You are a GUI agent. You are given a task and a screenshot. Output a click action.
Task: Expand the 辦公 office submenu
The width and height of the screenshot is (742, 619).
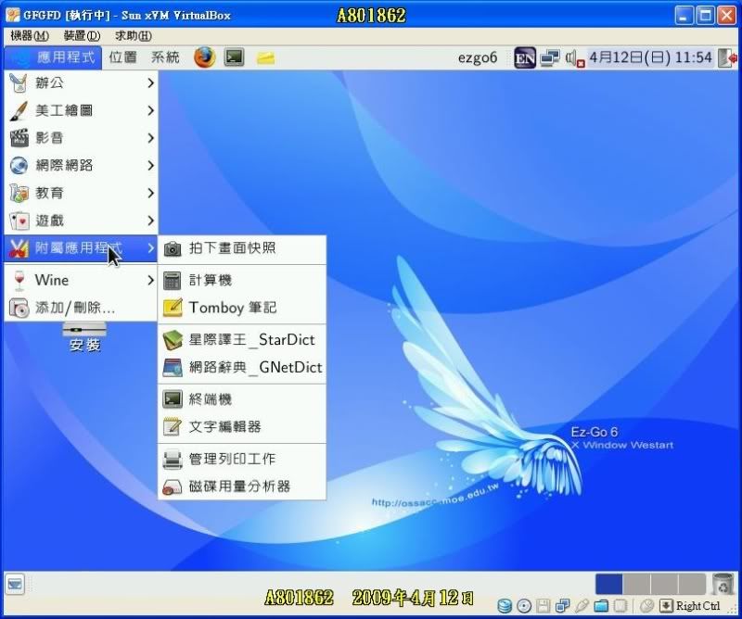pyautogui.click(x=81, y=83)
